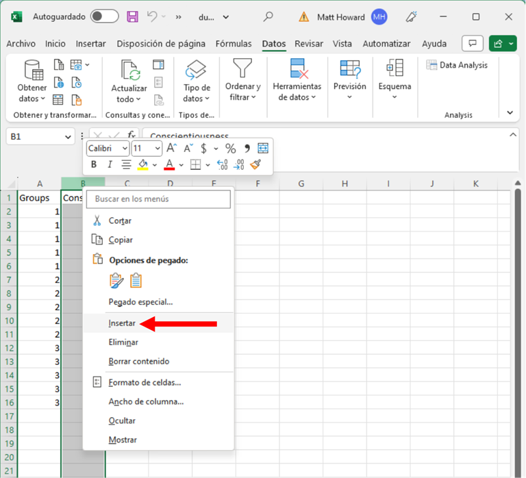Image resolution: width=526 pixels, height=478 pixels.
Task: Click the Format Painter brush icon
Action: click(256, 164)
